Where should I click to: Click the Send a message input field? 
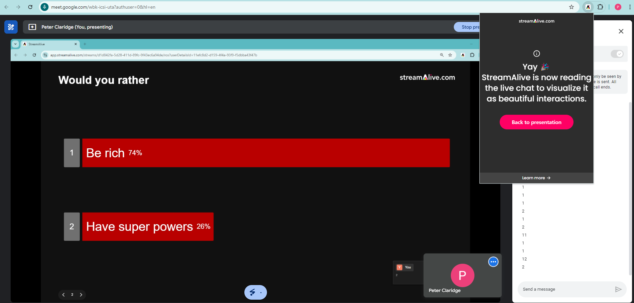[567, 289]
